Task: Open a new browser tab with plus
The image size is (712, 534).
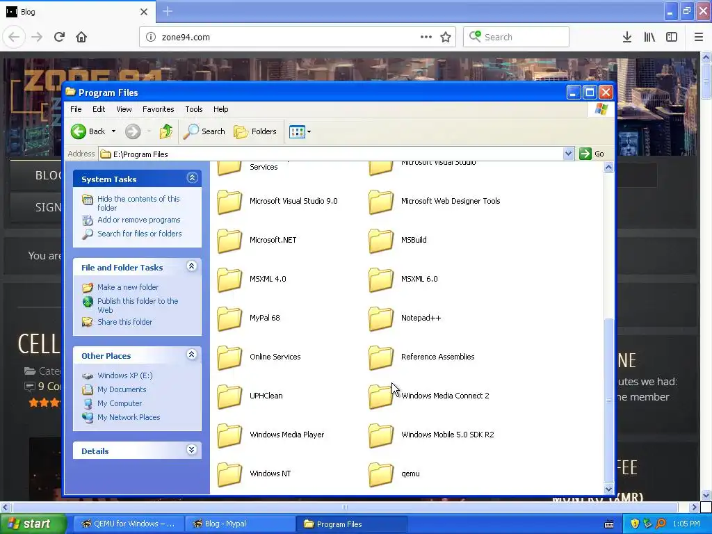Action: tap(168, 11)
